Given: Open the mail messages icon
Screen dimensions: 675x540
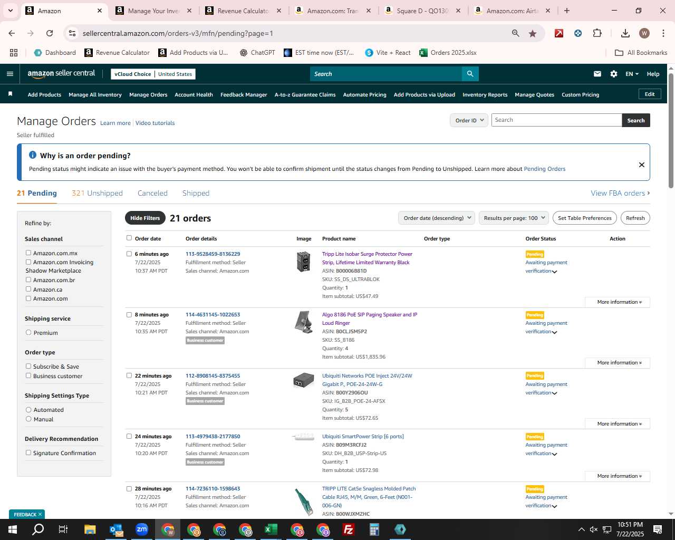Looking at the screenshot, I should coord(597,74).
